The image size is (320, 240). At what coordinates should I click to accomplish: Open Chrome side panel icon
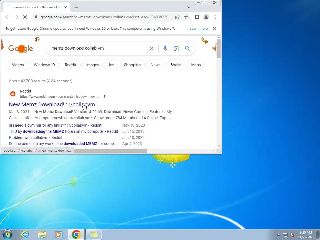197,17
